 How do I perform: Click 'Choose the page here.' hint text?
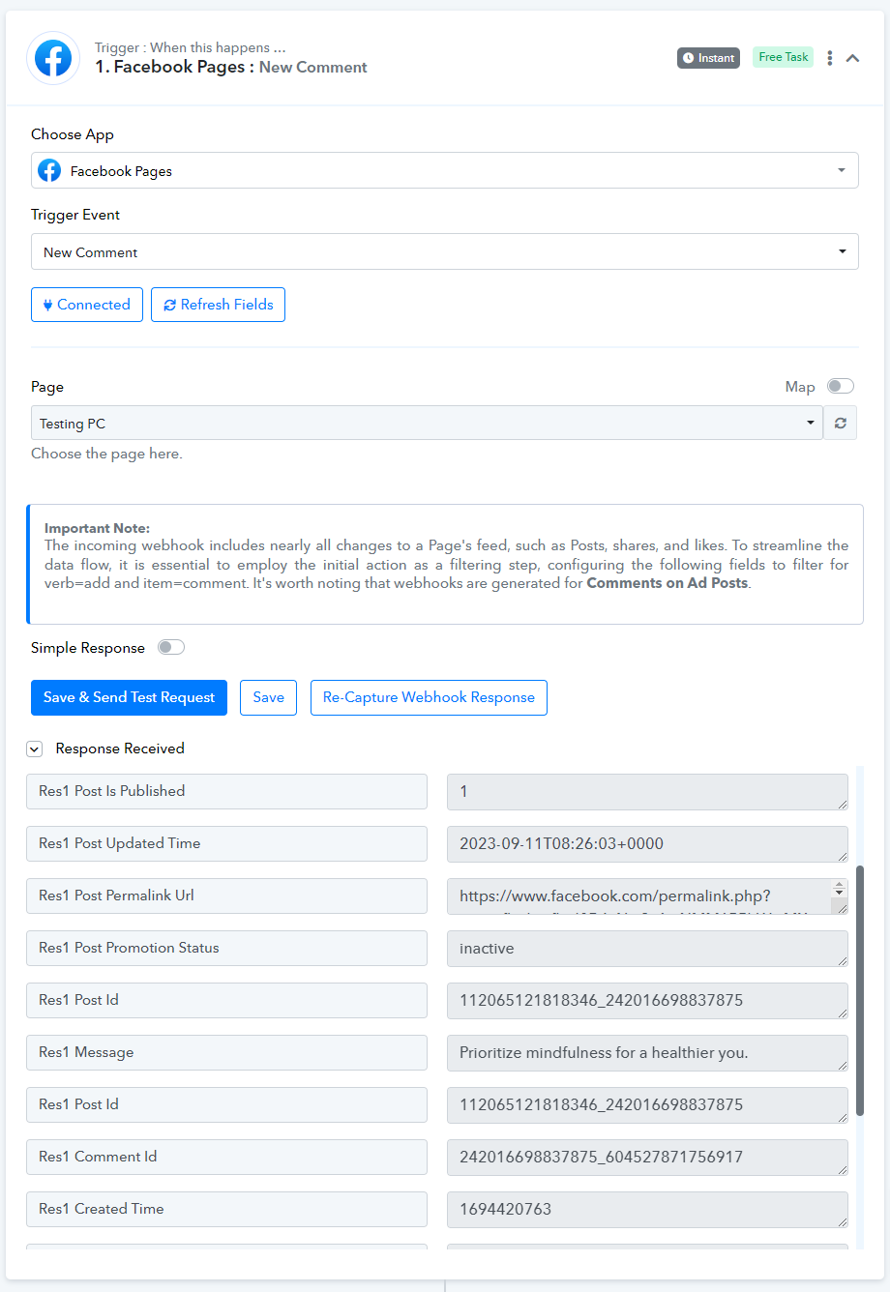pyautogui.click(x=106, y=454)
